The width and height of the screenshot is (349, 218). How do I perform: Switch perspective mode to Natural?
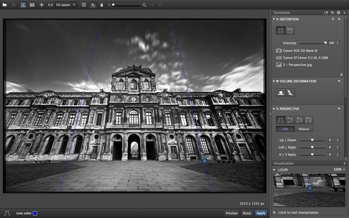[x=304, y=129]
